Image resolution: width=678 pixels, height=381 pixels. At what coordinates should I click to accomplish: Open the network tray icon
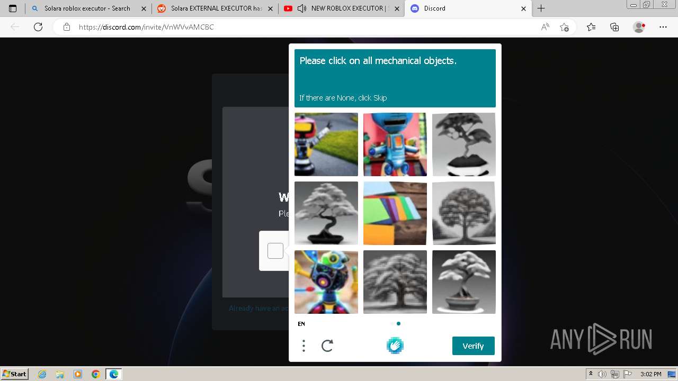pyautogui.click(x=614, y=374)
